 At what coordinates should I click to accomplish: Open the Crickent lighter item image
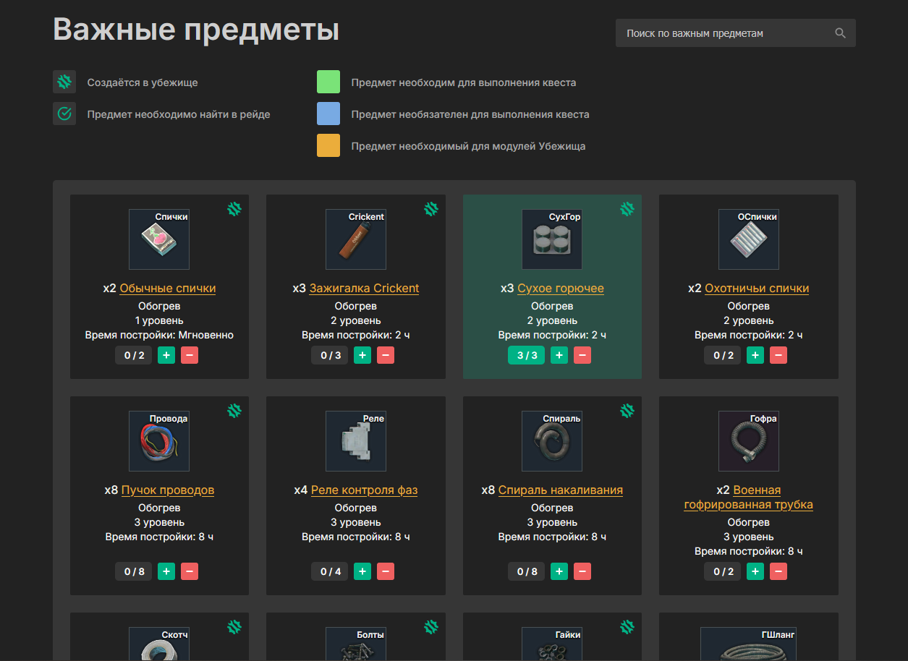(x=356, y=239)
